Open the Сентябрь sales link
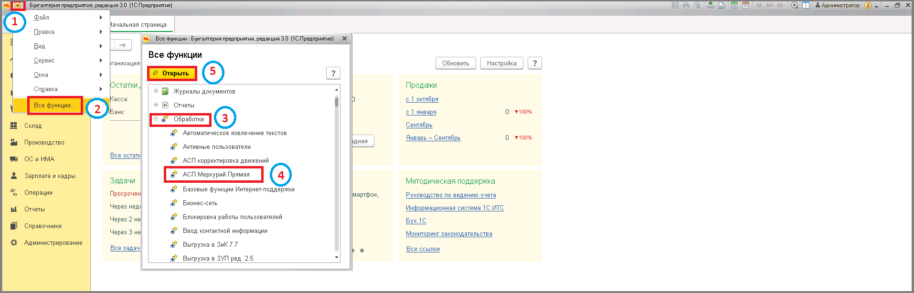 tap(419, 125)
